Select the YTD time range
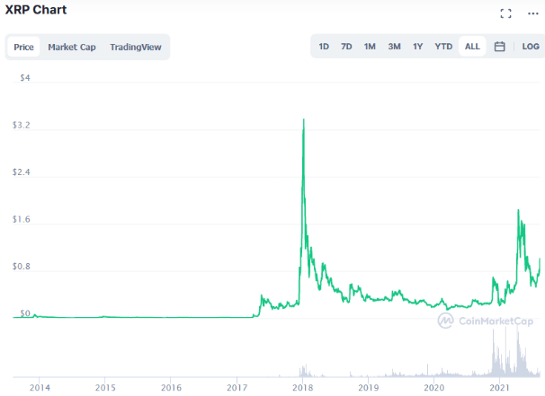545x396 pixels. [x=443, y=47]
